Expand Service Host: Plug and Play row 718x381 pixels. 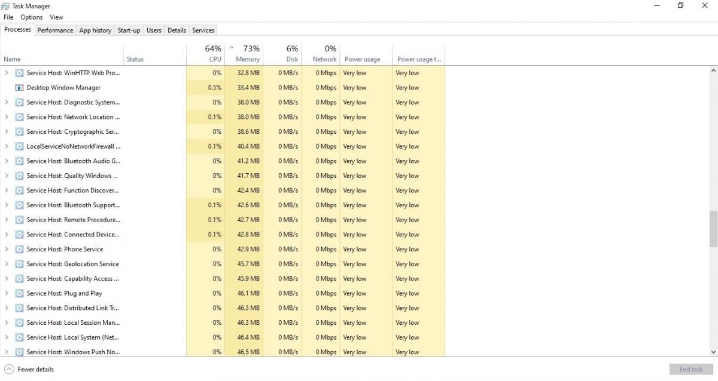(7, 293)
